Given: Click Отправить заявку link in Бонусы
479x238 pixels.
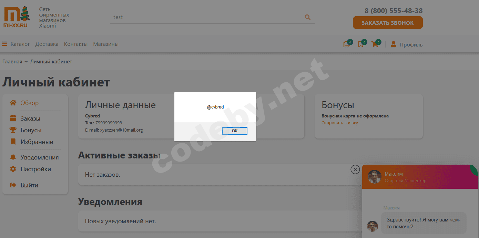Looking at the screenshot, I should [339, 123].
